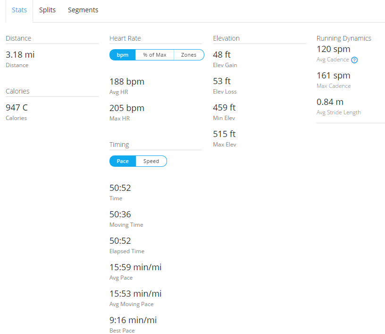Click the 48 ft Elev Gain value
This screenshot has width=385, height=334.
point(222,55)
